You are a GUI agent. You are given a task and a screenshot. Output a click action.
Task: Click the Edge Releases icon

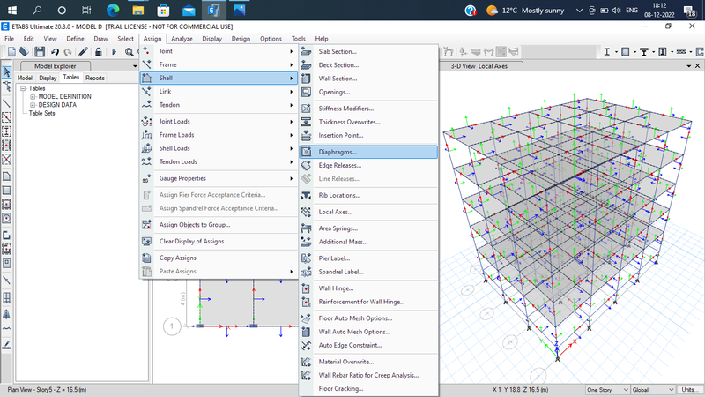click(306, 166)
